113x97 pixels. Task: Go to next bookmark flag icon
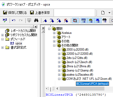pyautogui.click(x=52, y=21)
